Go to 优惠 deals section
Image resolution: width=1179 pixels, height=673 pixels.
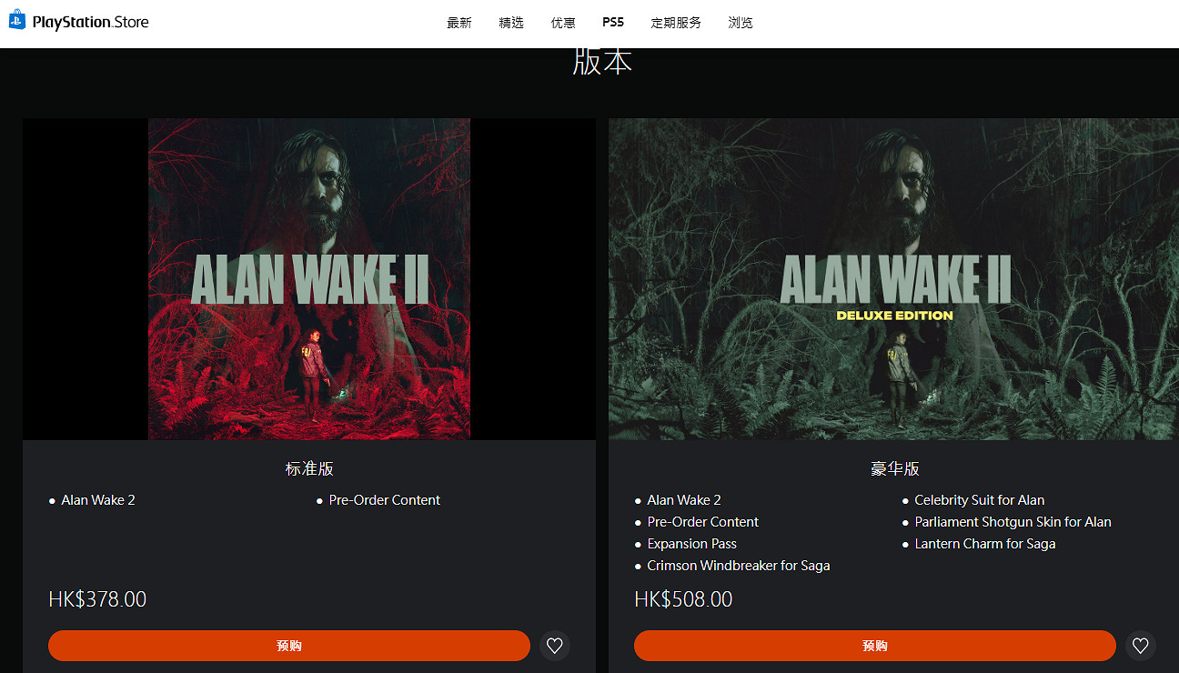[x=563, y=23]
